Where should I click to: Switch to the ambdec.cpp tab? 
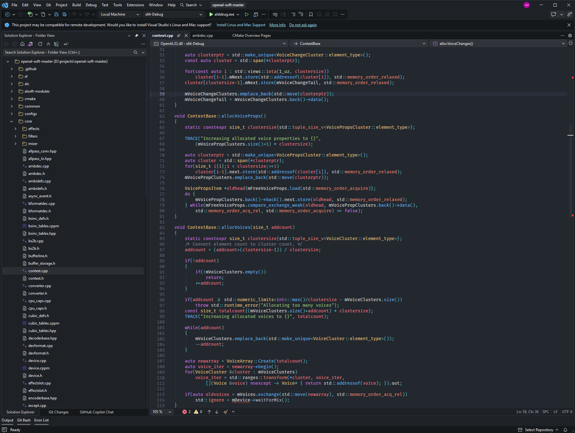(x=203, y=36)
